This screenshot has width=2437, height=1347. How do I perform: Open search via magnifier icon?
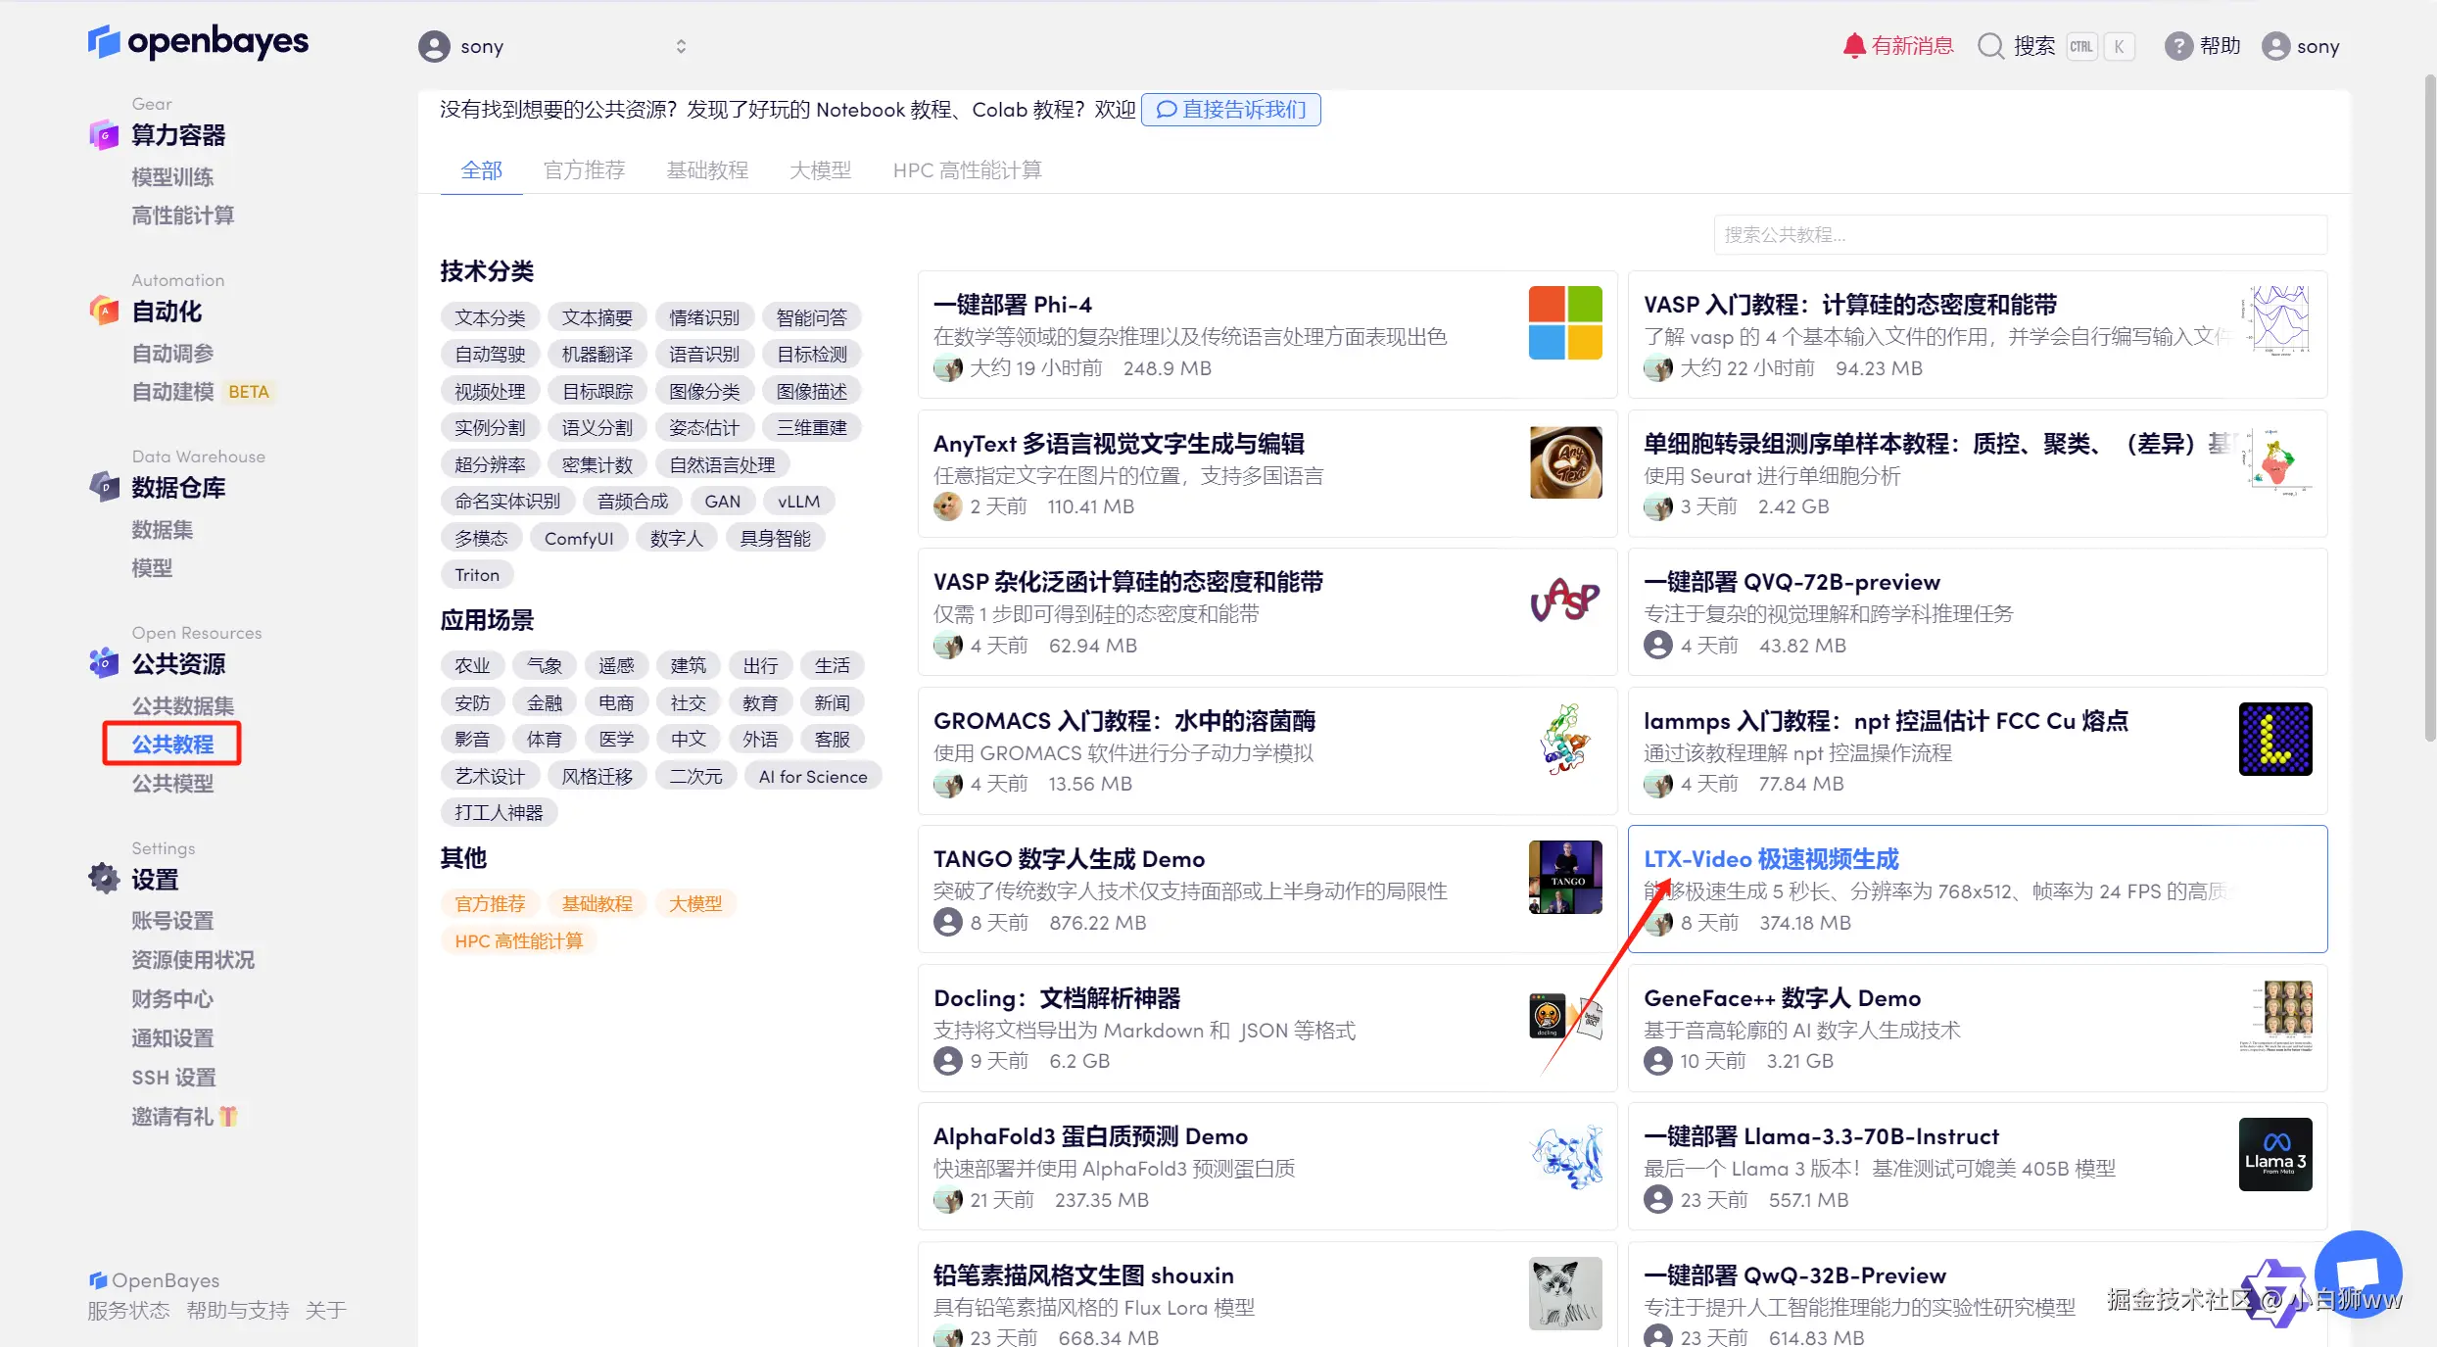coord(1990,46)
